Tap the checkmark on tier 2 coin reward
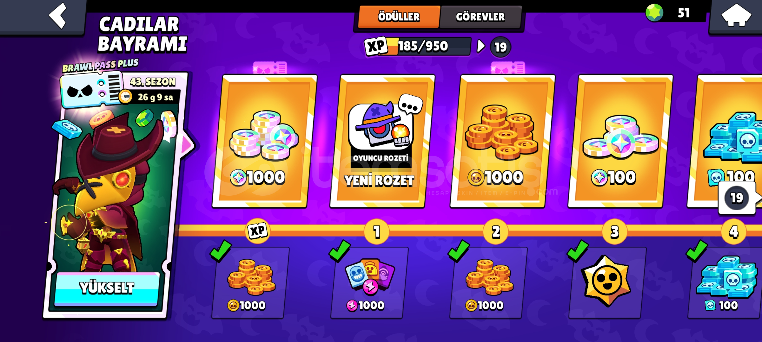Viewport: 762px width, 342px height. click(x=459, y=250)
